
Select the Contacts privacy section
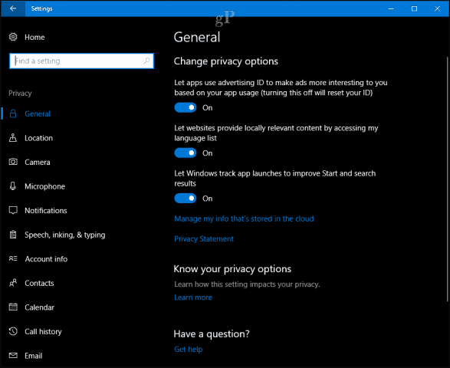(x=39, y=283)
